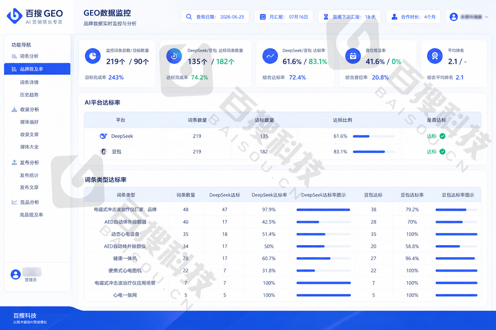Go to 媒体大全 page
This screenshot has height=330, width=496.
click(x=29, y=147)
